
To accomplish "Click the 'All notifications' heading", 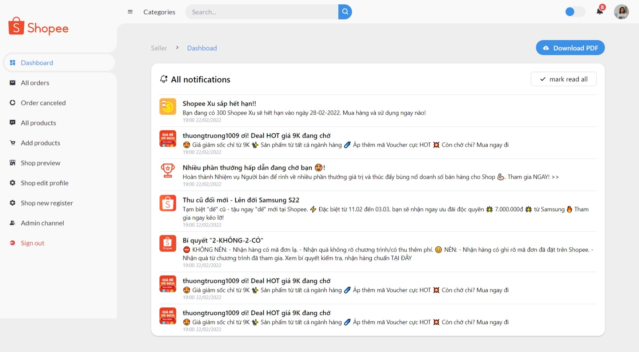I will coord(201,79).
